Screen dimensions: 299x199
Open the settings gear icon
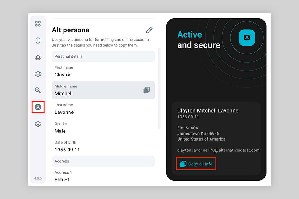point(38,124)
